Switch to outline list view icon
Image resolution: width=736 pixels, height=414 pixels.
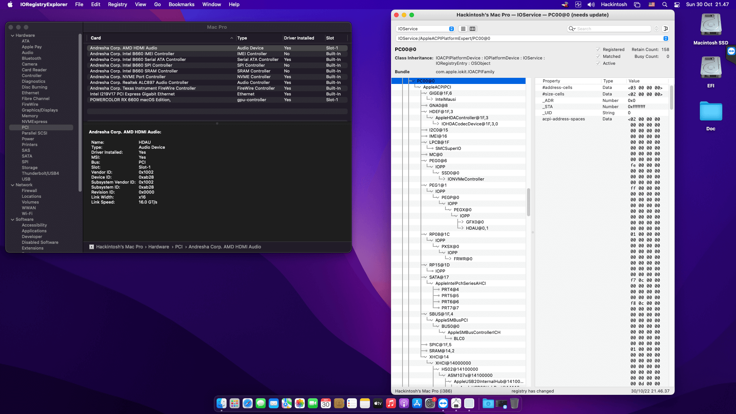tap(463, 29)
